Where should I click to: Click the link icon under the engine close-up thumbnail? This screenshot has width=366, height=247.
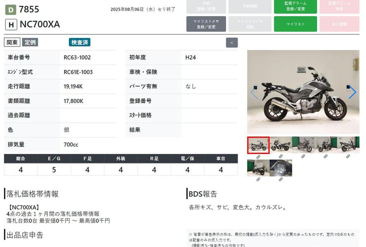point(281,179)
